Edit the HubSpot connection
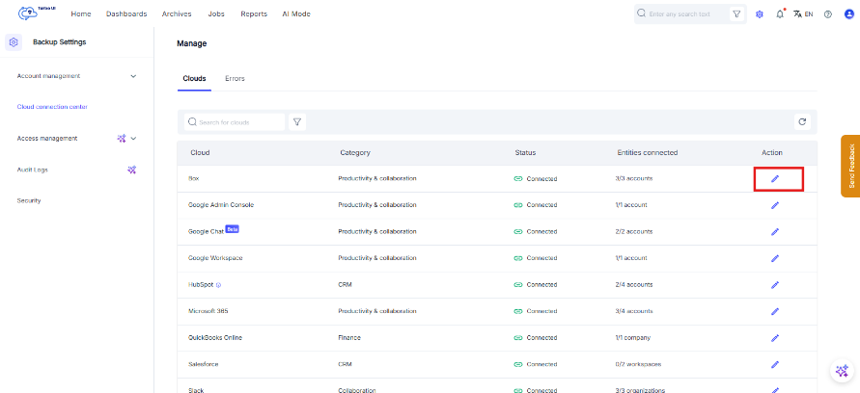860x393 pixels. [x=775, y=284]
